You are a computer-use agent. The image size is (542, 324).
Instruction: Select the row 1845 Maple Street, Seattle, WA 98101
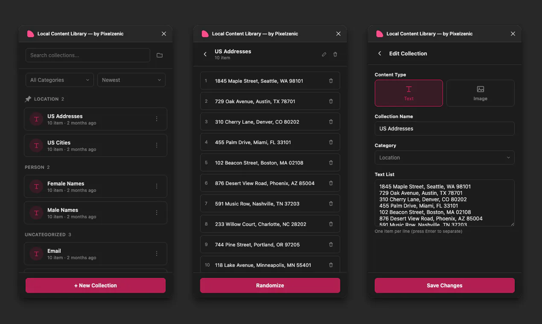270,81
